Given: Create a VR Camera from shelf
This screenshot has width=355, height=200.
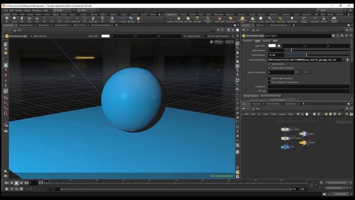Looking at the screenshot, I should point(315,19).
